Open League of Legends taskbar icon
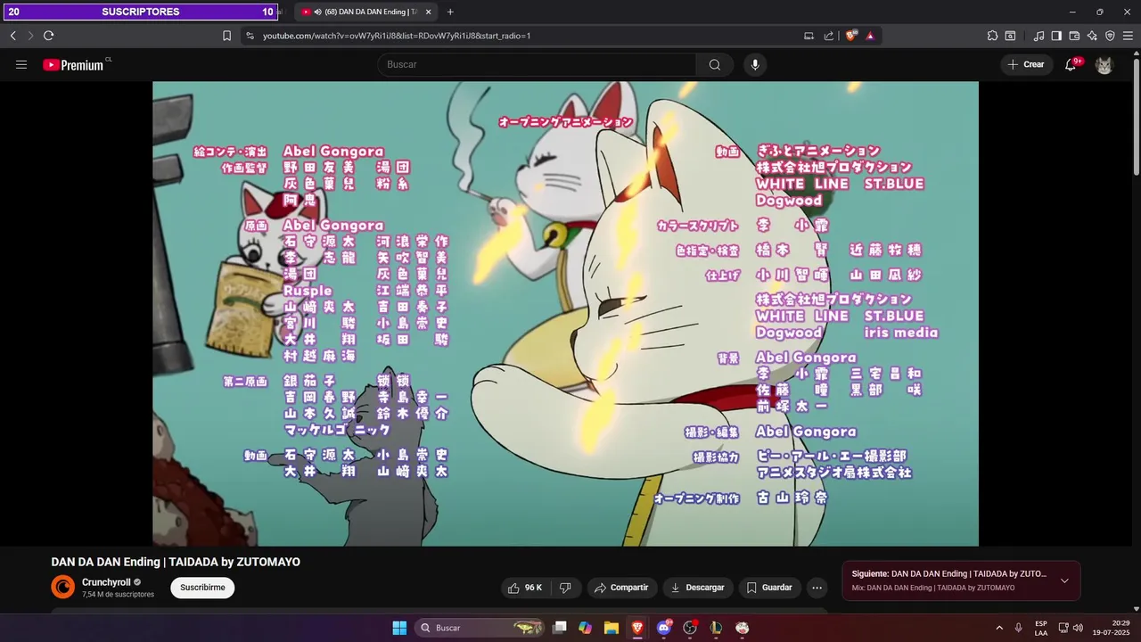This screenshot has height=642, width=1141. tap(716, 628)
